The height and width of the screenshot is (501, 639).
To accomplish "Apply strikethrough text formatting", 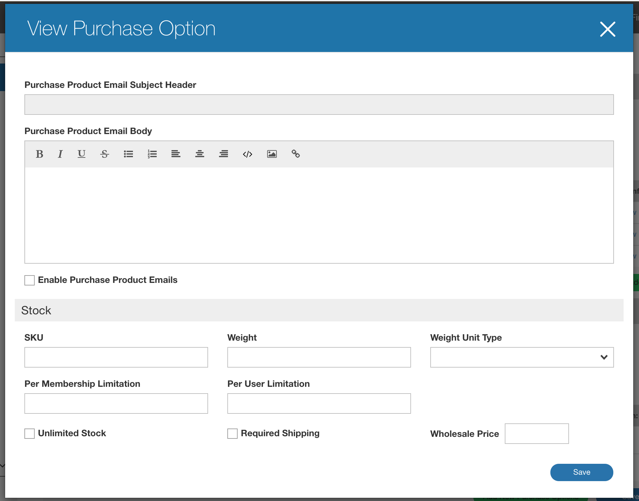I will (104, 154).
